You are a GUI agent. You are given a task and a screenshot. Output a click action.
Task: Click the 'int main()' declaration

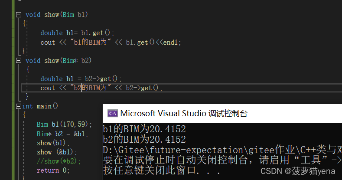40,106
